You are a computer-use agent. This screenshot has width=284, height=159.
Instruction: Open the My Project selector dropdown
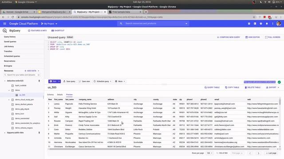(49, 23)
